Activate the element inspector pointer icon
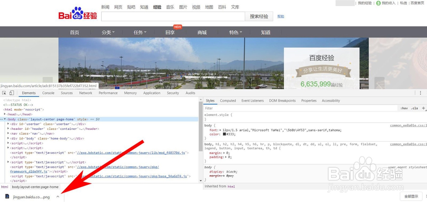The height and width of the screenshot is (202, 427). [x=4, y=93]
